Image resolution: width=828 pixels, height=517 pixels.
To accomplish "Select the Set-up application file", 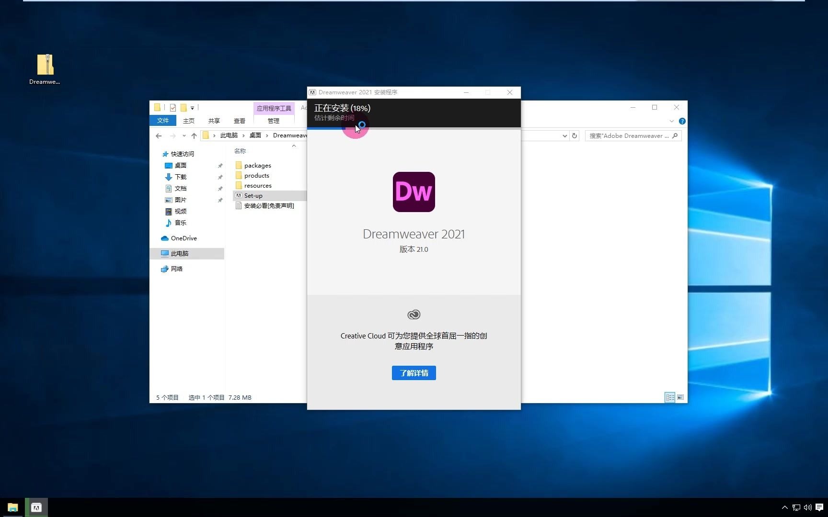I will 253,195.
